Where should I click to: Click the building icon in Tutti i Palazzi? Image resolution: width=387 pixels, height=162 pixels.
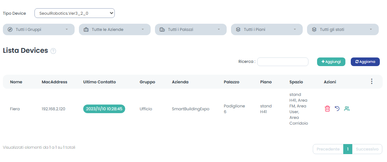[162, 29]
